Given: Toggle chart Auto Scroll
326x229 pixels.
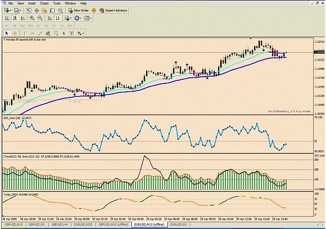Looking at the screenshot, I should click(50, 18).
